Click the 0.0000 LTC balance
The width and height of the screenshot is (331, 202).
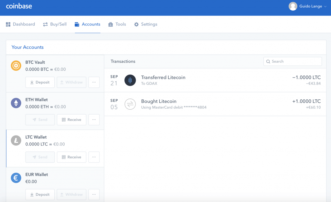click(37, 144)
